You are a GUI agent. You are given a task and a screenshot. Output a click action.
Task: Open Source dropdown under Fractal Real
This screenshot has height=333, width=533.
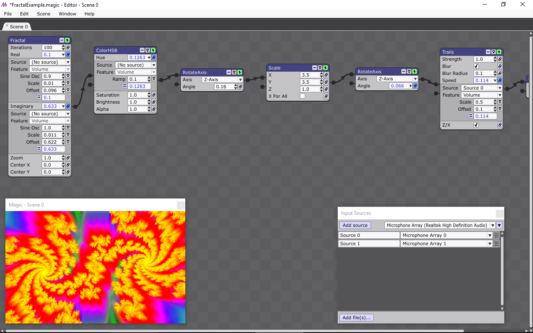tap(50, 62)
